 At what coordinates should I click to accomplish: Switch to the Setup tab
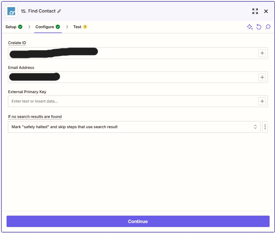pyautogui.click(x=14, y=27)
